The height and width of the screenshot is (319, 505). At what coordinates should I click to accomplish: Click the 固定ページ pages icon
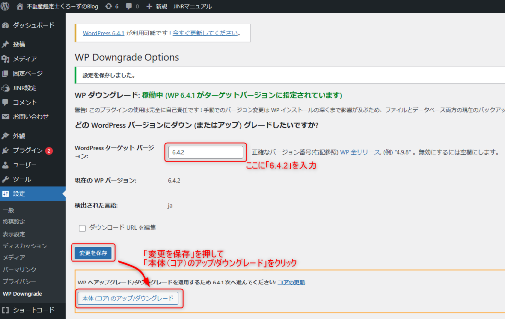(x=5, y=74)
